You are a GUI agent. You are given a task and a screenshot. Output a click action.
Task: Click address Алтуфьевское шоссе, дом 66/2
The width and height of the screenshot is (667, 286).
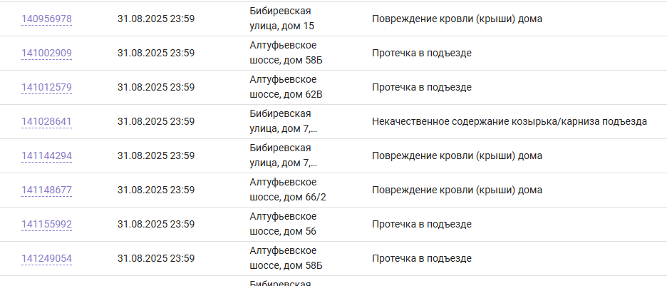tap(288, 190)
